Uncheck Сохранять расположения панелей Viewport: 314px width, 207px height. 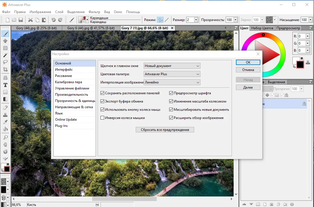[x=102, y=93]
